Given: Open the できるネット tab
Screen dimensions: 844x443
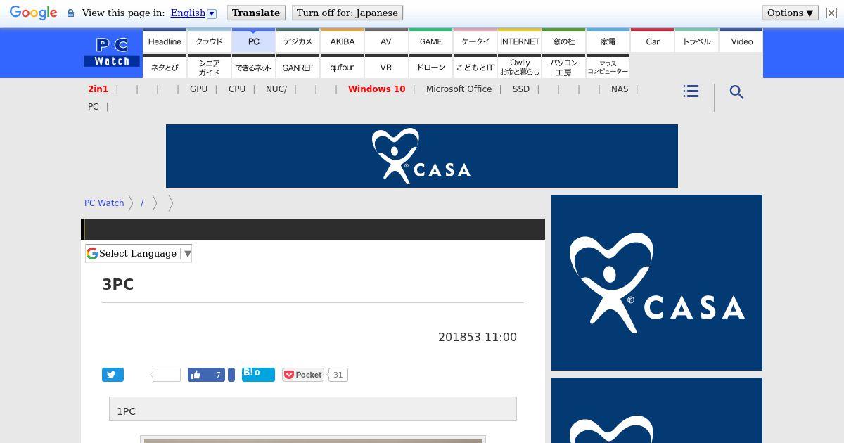Looking at the screenshot, I should 254,68.
